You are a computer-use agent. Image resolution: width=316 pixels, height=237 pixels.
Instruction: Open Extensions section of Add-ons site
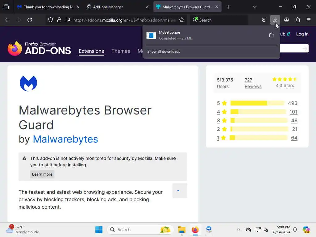point(91,51)
